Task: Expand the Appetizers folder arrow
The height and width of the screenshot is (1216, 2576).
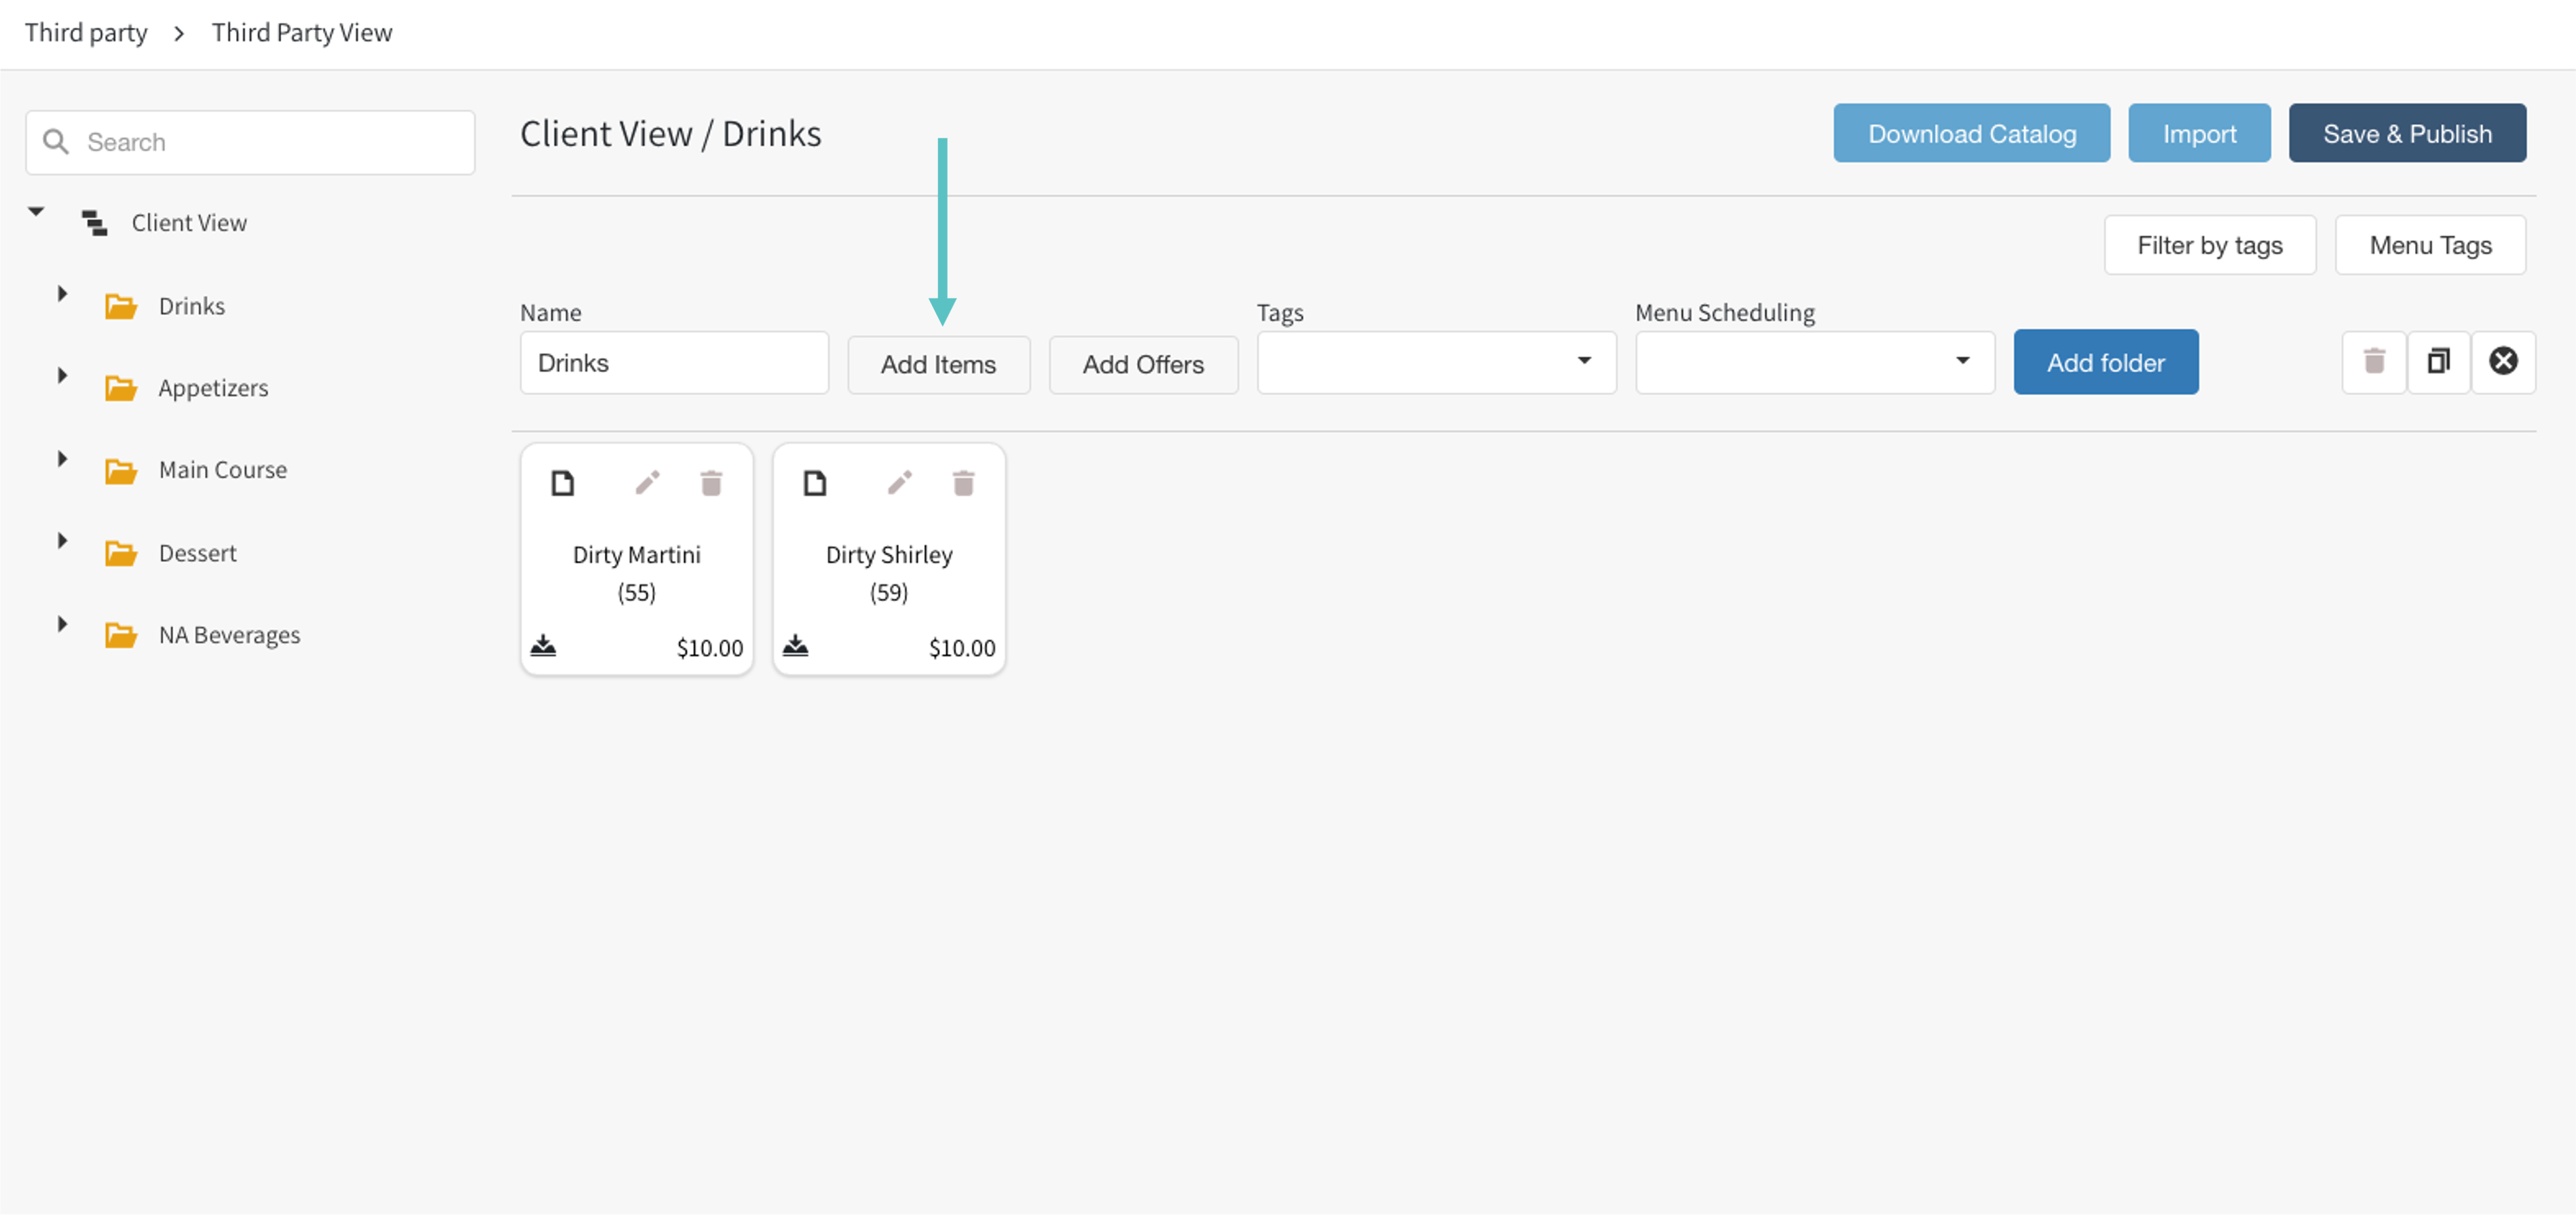Action: 62,376
